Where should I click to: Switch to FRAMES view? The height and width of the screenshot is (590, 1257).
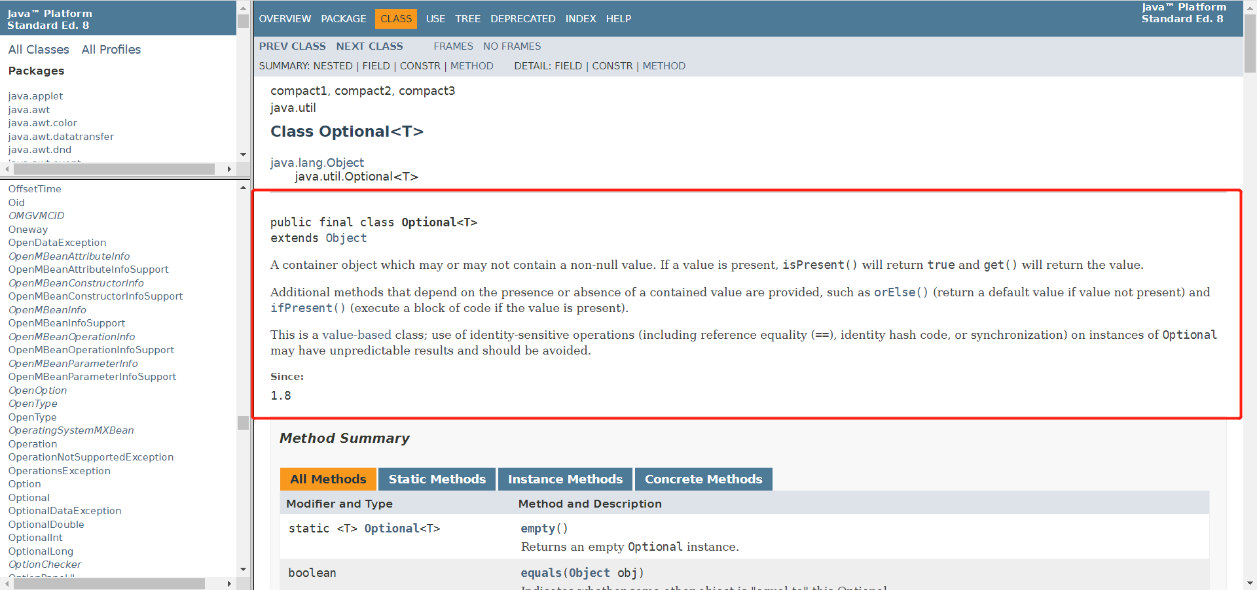pos(453,46)
